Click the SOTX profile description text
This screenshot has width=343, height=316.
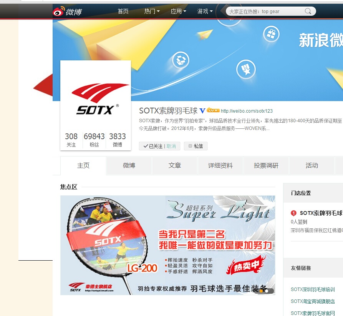[x=240, y=125]
